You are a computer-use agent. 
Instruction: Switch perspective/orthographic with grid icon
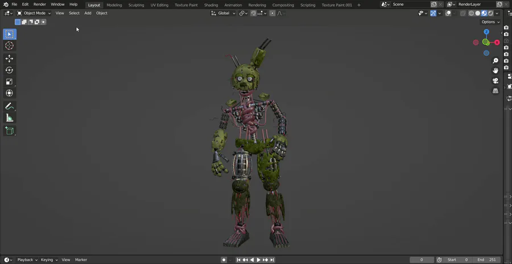coord(496,91)
